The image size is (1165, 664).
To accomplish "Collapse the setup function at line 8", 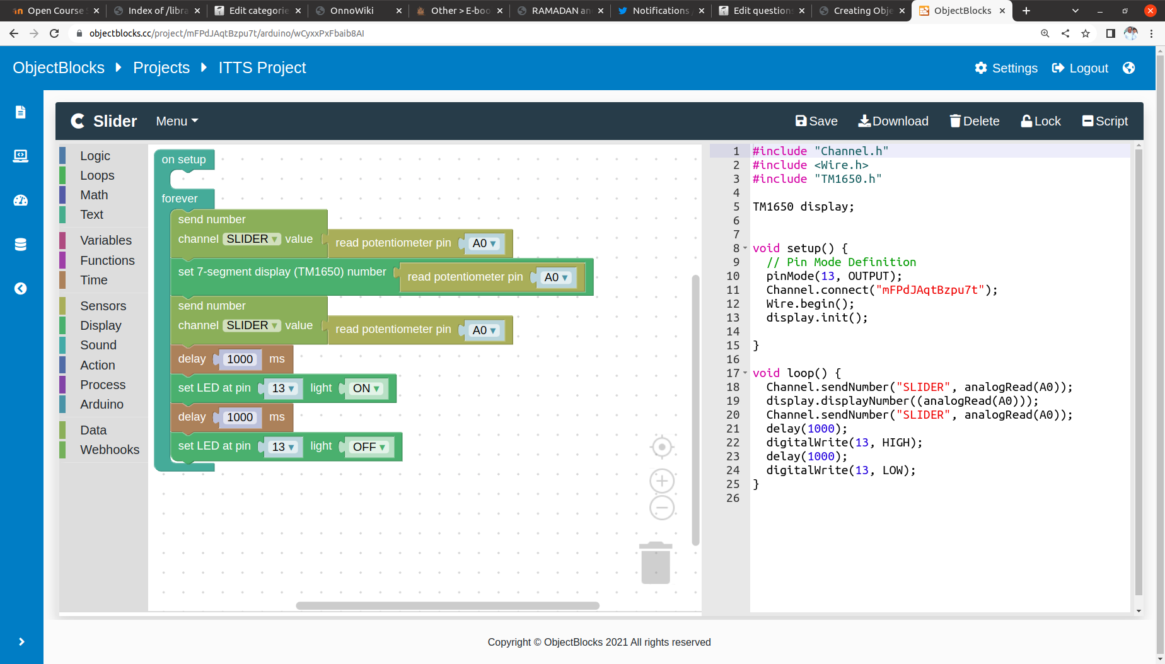I will 745,248.
